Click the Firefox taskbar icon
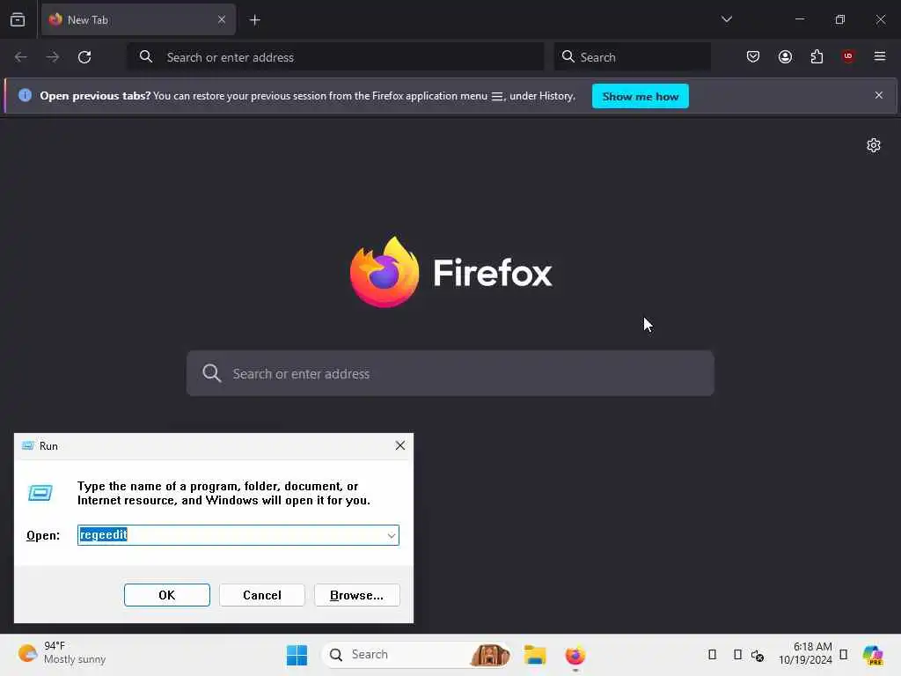 coord(575,655)
